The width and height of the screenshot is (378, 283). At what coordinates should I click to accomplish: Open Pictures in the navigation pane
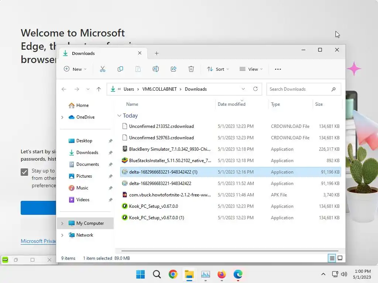84,176
